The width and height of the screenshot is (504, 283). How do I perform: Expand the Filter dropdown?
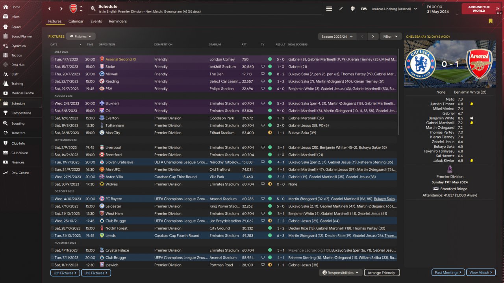click(391, 37)
